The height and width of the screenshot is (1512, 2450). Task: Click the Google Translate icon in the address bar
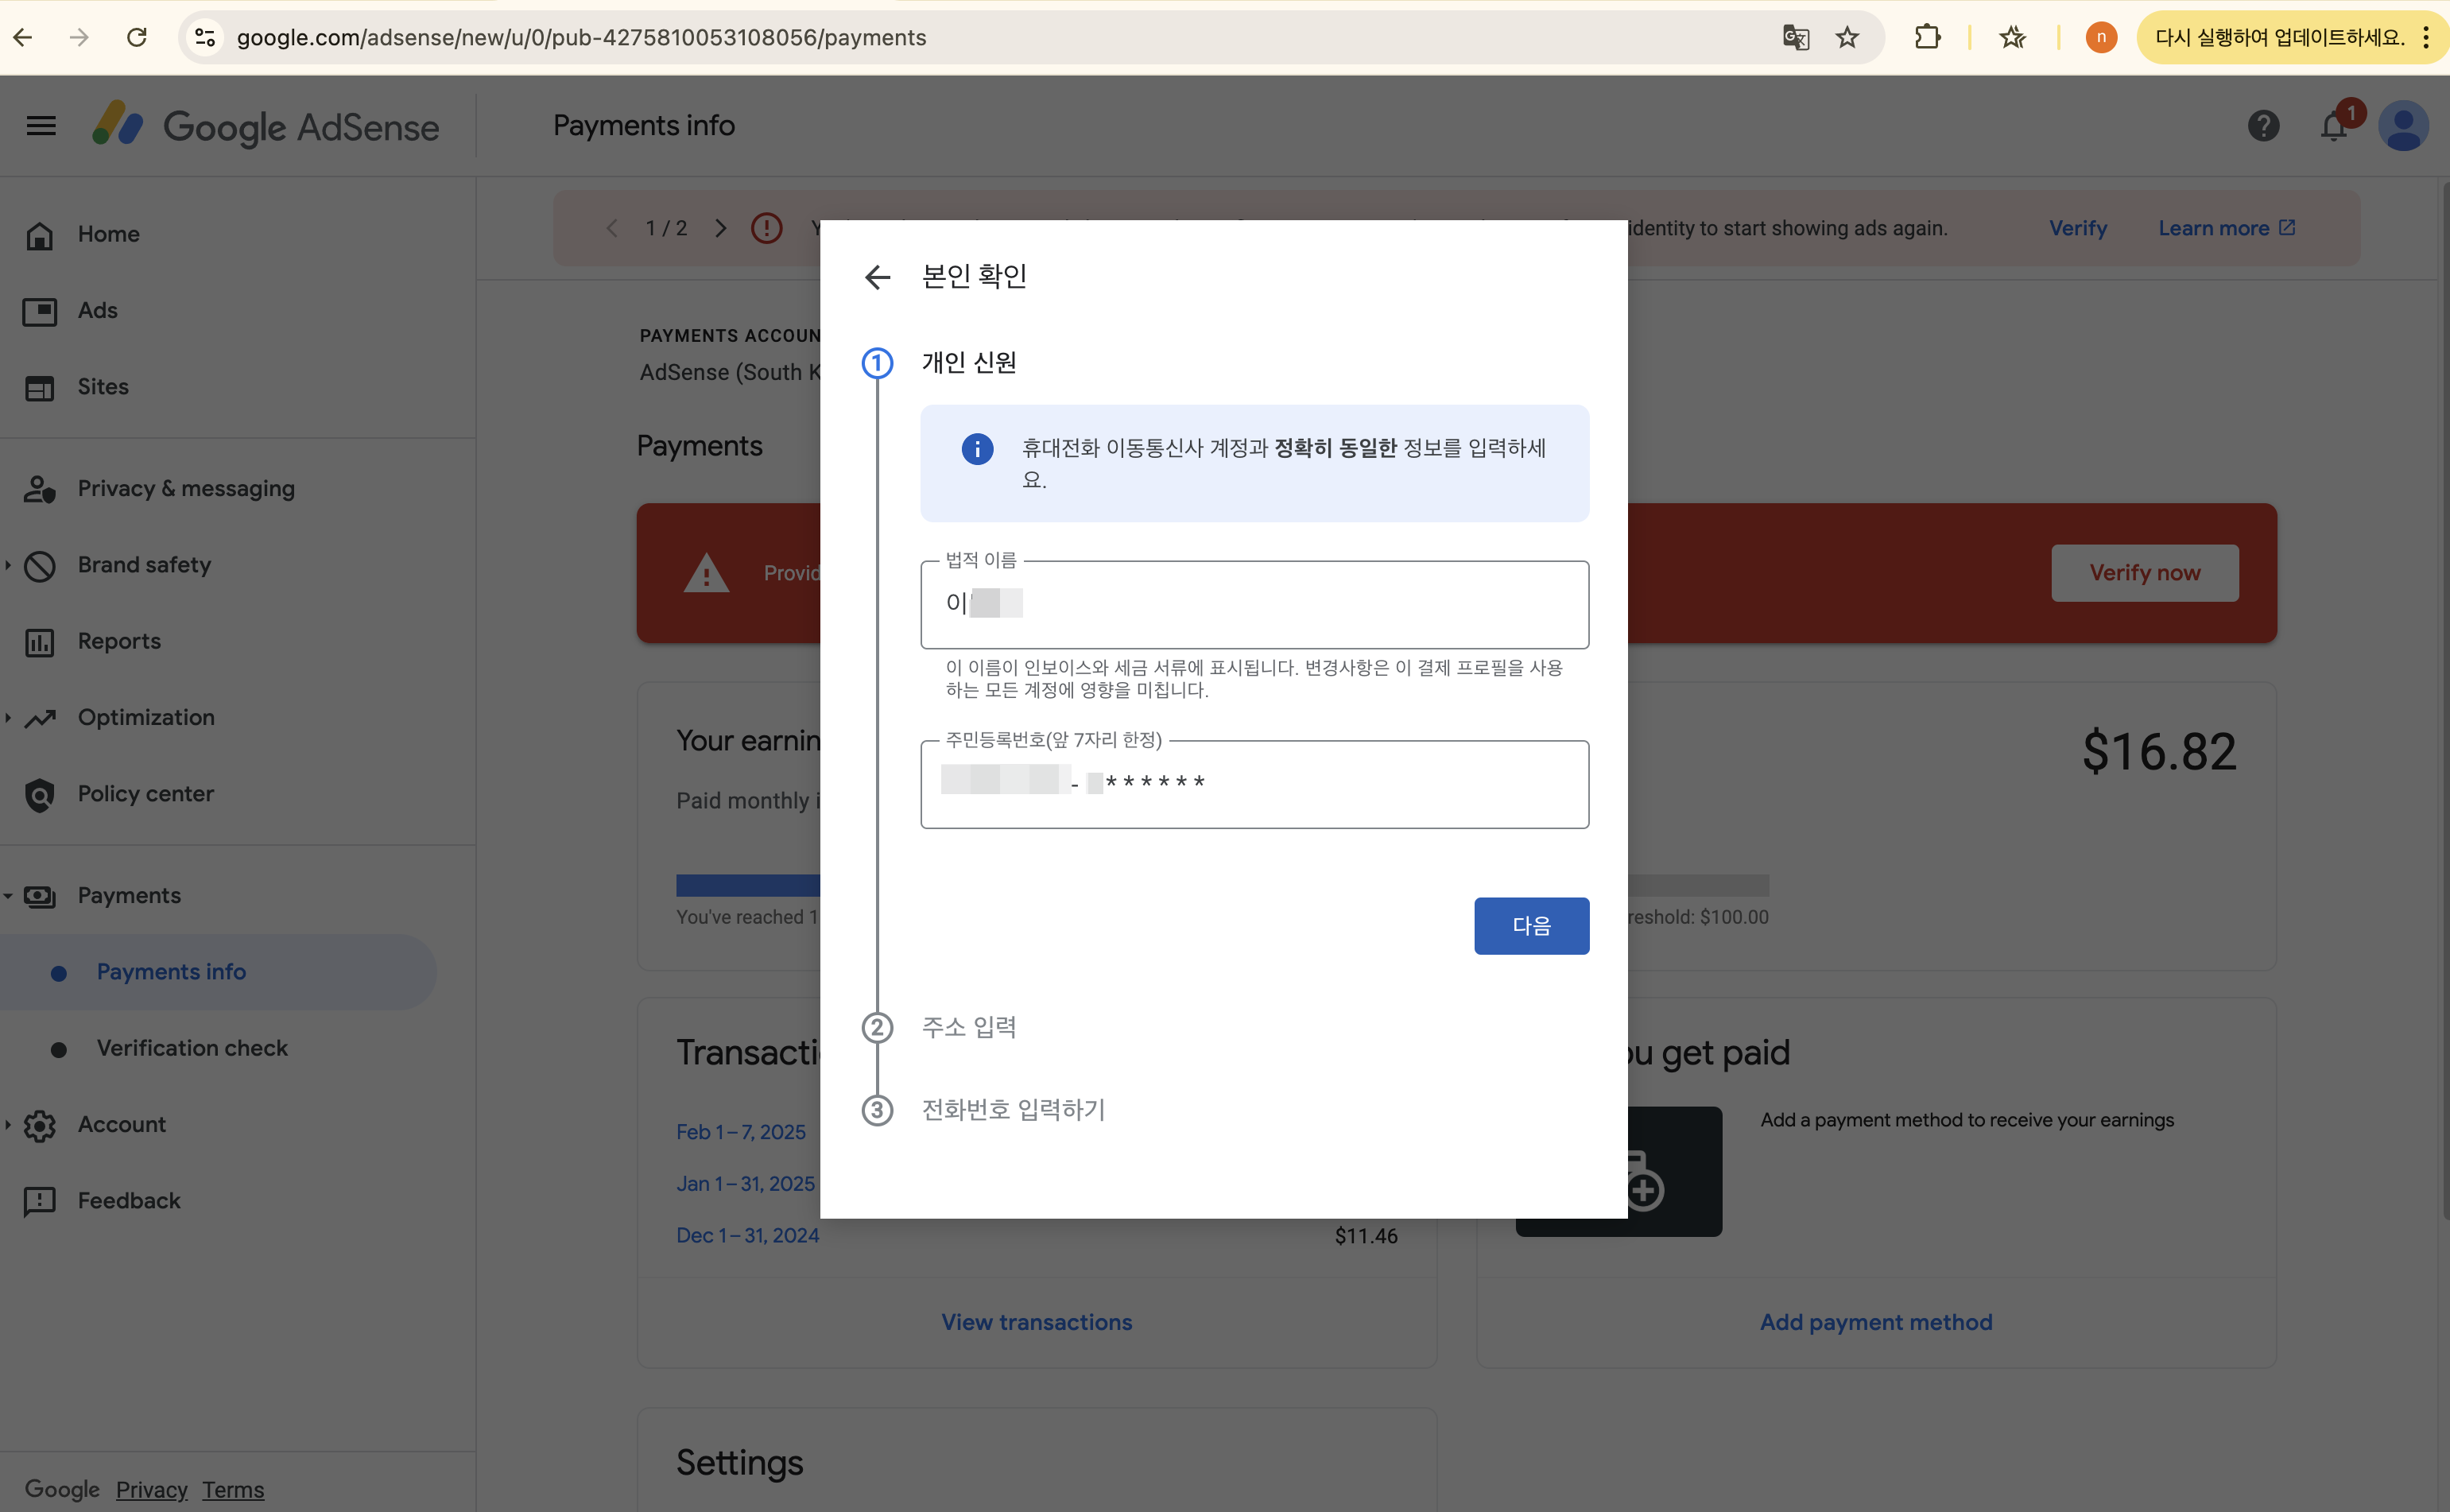pos(1795,38)
